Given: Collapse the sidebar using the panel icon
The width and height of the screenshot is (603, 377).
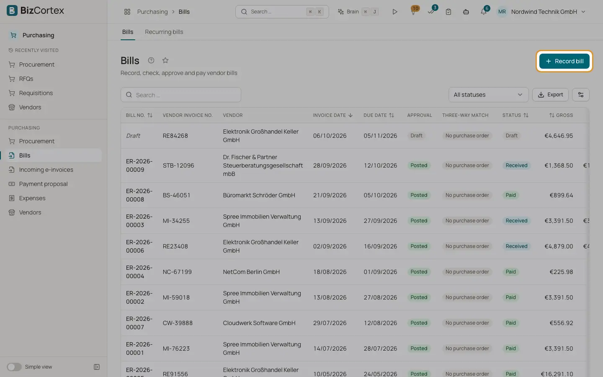Looking at the screenshot, I should click(97, 367).
